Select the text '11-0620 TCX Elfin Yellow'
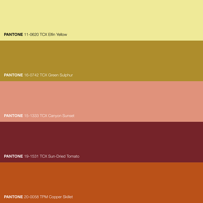203x203 pixels. pyautogui.click(x=46, y=35)
